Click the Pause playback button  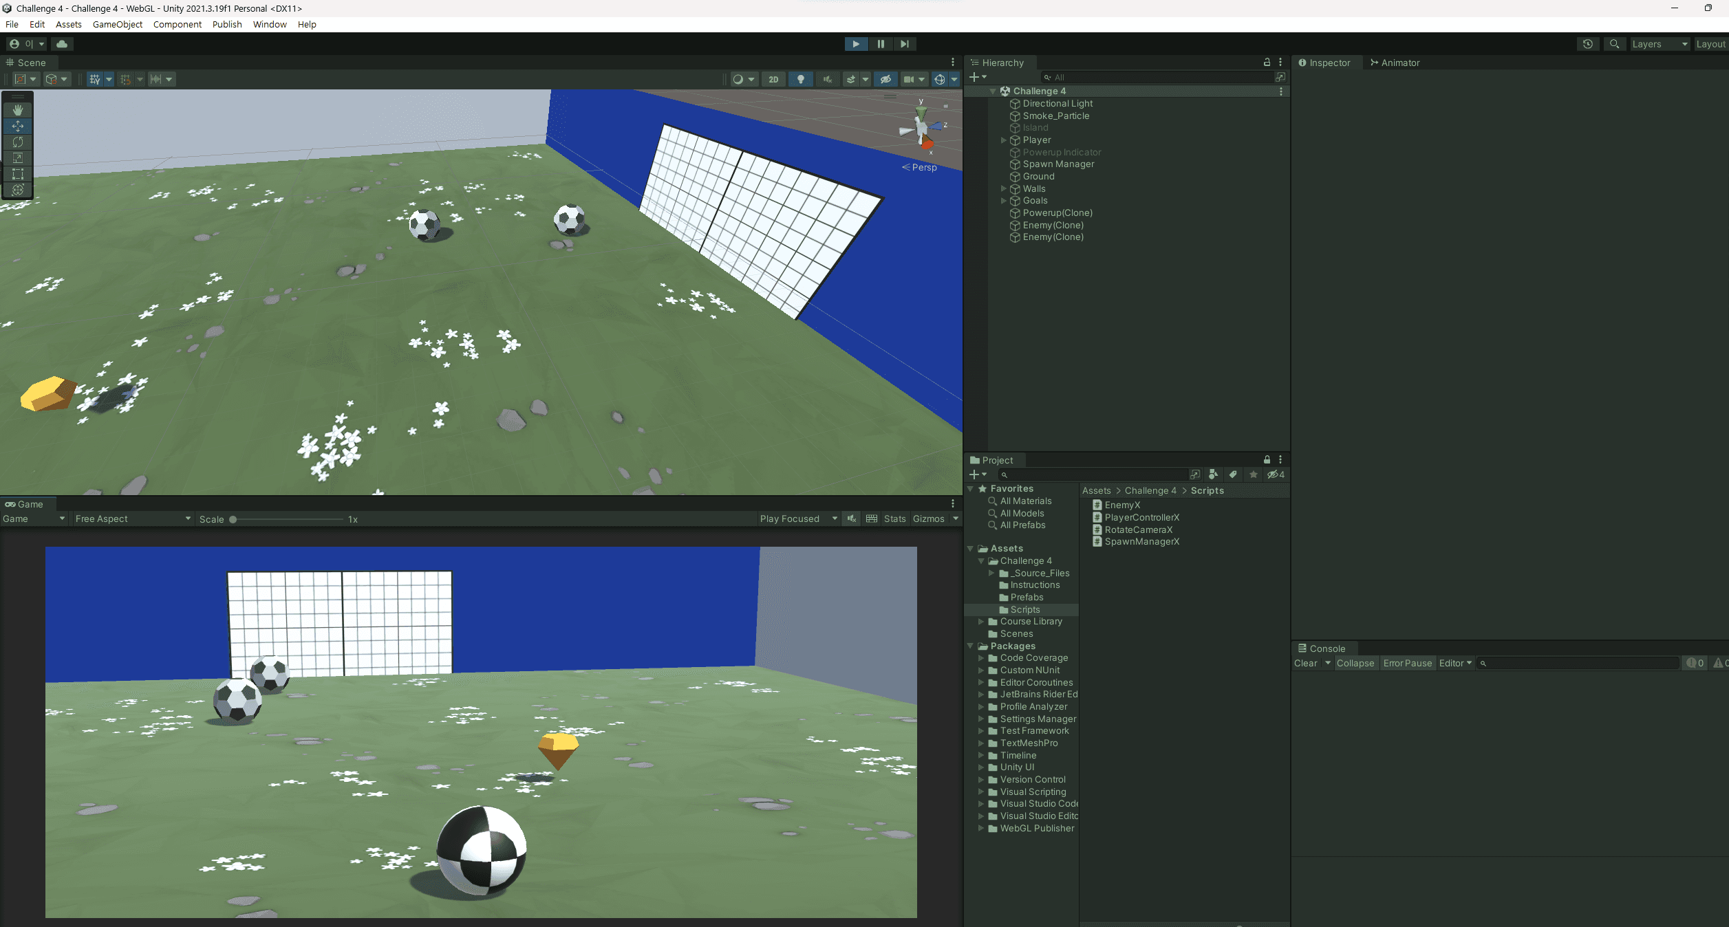tap(880, 44)
